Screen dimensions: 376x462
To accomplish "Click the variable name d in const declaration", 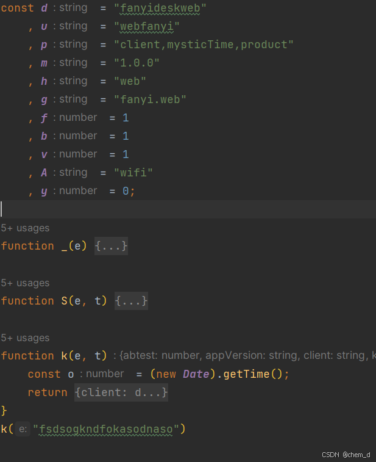I will pos(44,8).
